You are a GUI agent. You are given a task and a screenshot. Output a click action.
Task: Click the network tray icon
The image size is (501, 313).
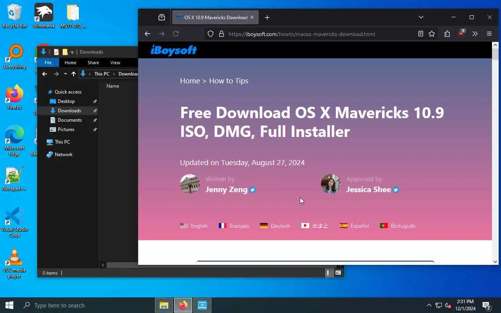tap(439, 306)
